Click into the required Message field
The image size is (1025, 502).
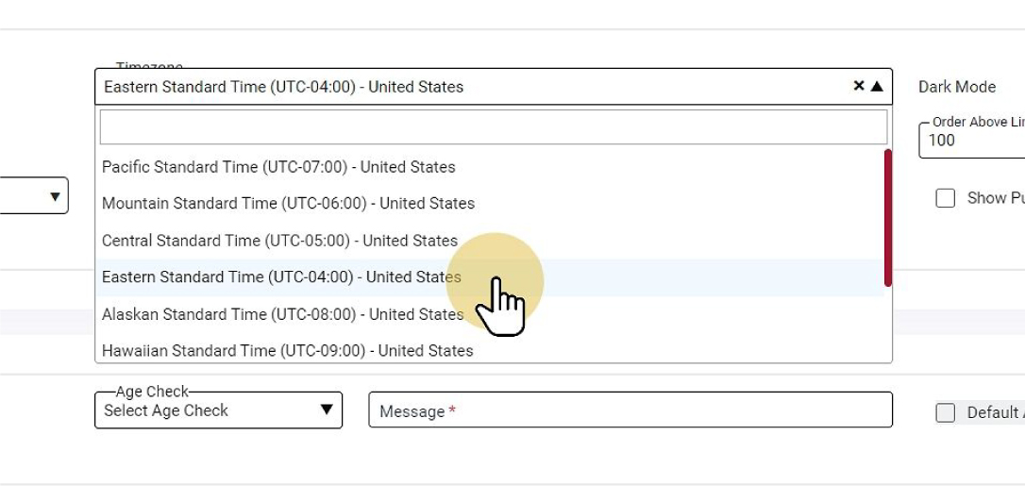point(630,411)
